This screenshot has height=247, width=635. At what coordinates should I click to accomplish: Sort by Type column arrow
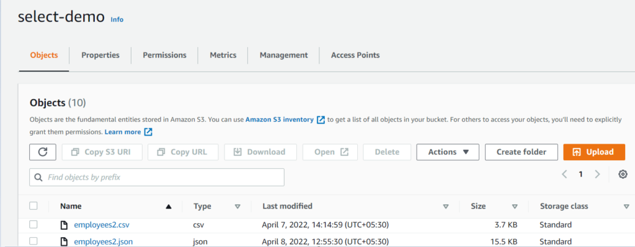click(x=238, y=207)
